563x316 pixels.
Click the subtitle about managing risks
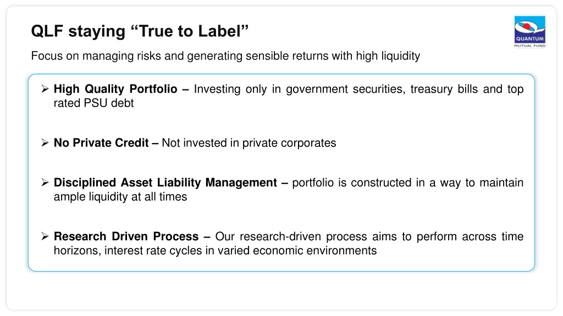point(225,56)
